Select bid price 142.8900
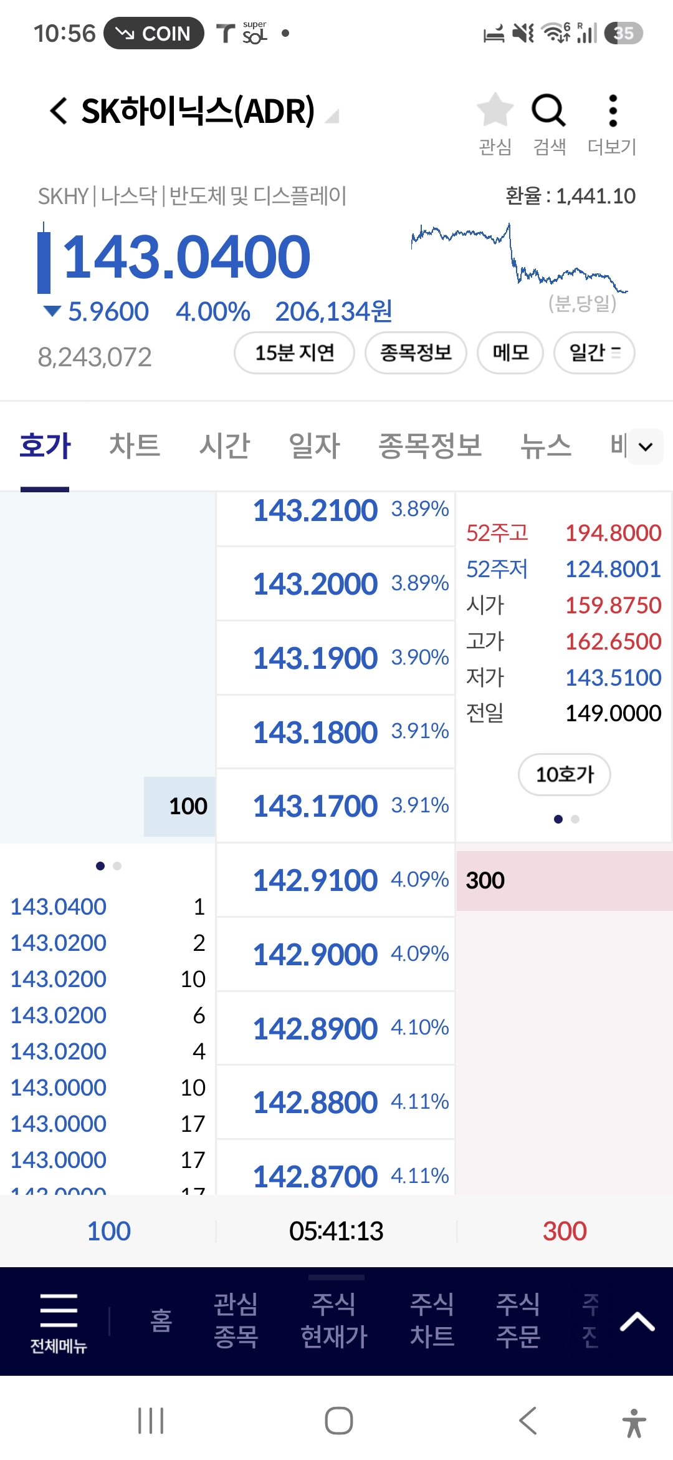 pyautogui.click(x=335, y=1028)
